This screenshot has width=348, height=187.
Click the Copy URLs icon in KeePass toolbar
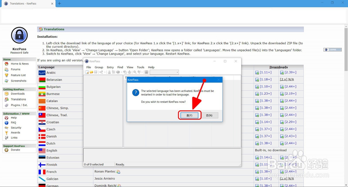(x=125, y=72)
